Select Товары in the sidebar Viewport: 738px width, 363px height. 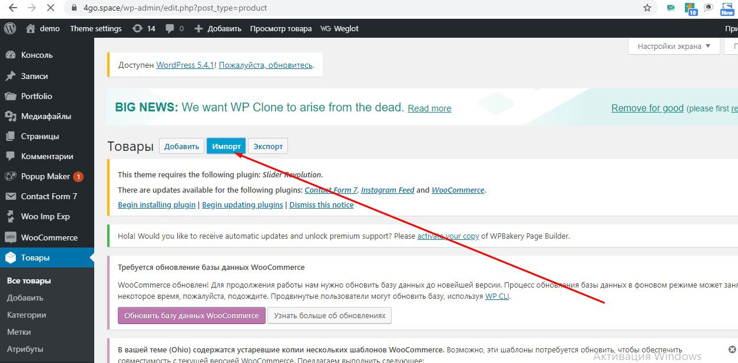[47, 258]
